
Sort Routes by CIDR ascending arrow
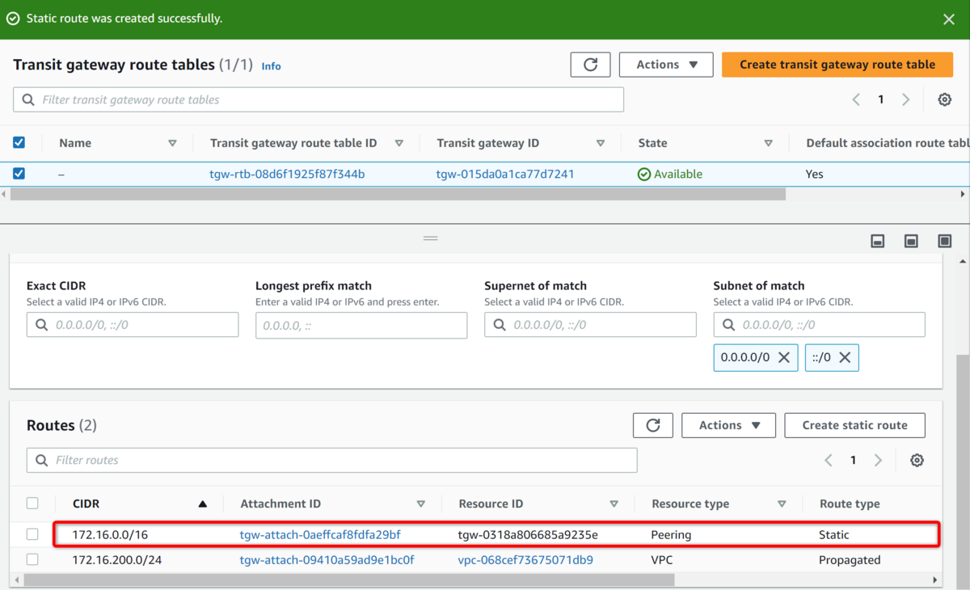click(x=203, y=504)
